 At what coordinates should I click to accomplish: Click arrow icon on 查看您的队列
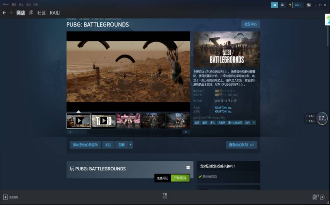click(x=252, y=145)
